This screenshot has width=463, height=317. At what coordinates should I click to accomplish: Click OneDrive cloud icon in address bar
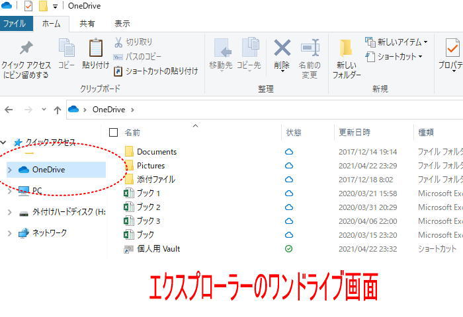pyautogui.click(x=73, y=110)
